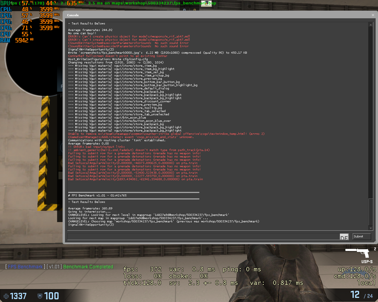Click the armor value 100
Screen dimensions: 378x302
(x=51, y=296)
